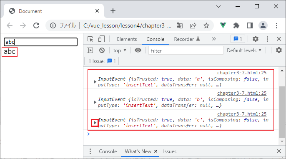Click the browser forward arrow
The height and width of the screenshot is (159, 286).
pos(23,25)
